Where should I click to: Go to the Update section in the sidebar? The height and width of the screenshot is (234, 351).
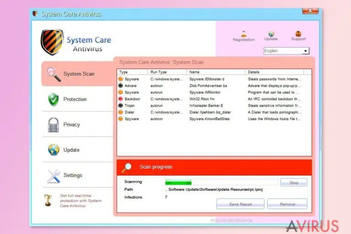point(78,150)
